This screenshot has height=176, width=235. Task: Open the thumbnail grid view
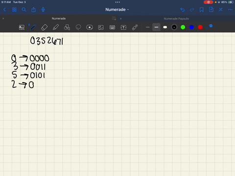click(14, 10)
